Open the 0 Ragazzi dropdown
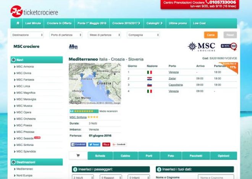252x179 pixels. point(111,177)
